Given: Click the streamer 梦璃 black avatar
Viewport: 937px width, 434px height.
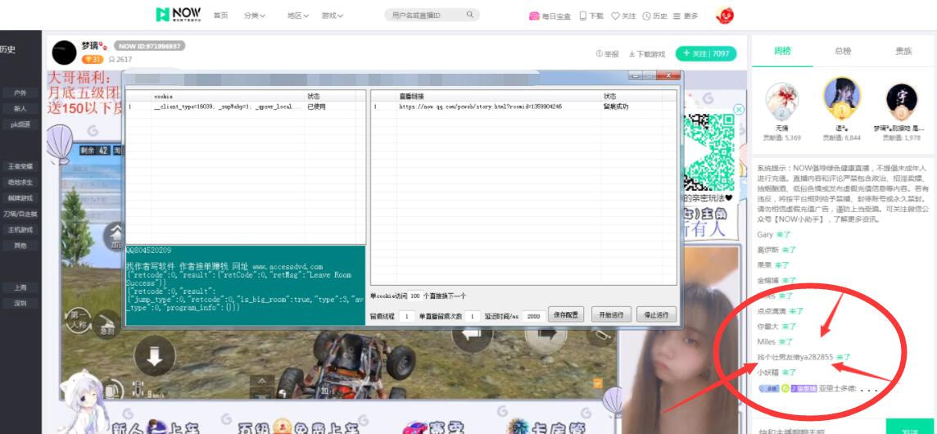Looking at the screenshot, I should coord(64,53).
